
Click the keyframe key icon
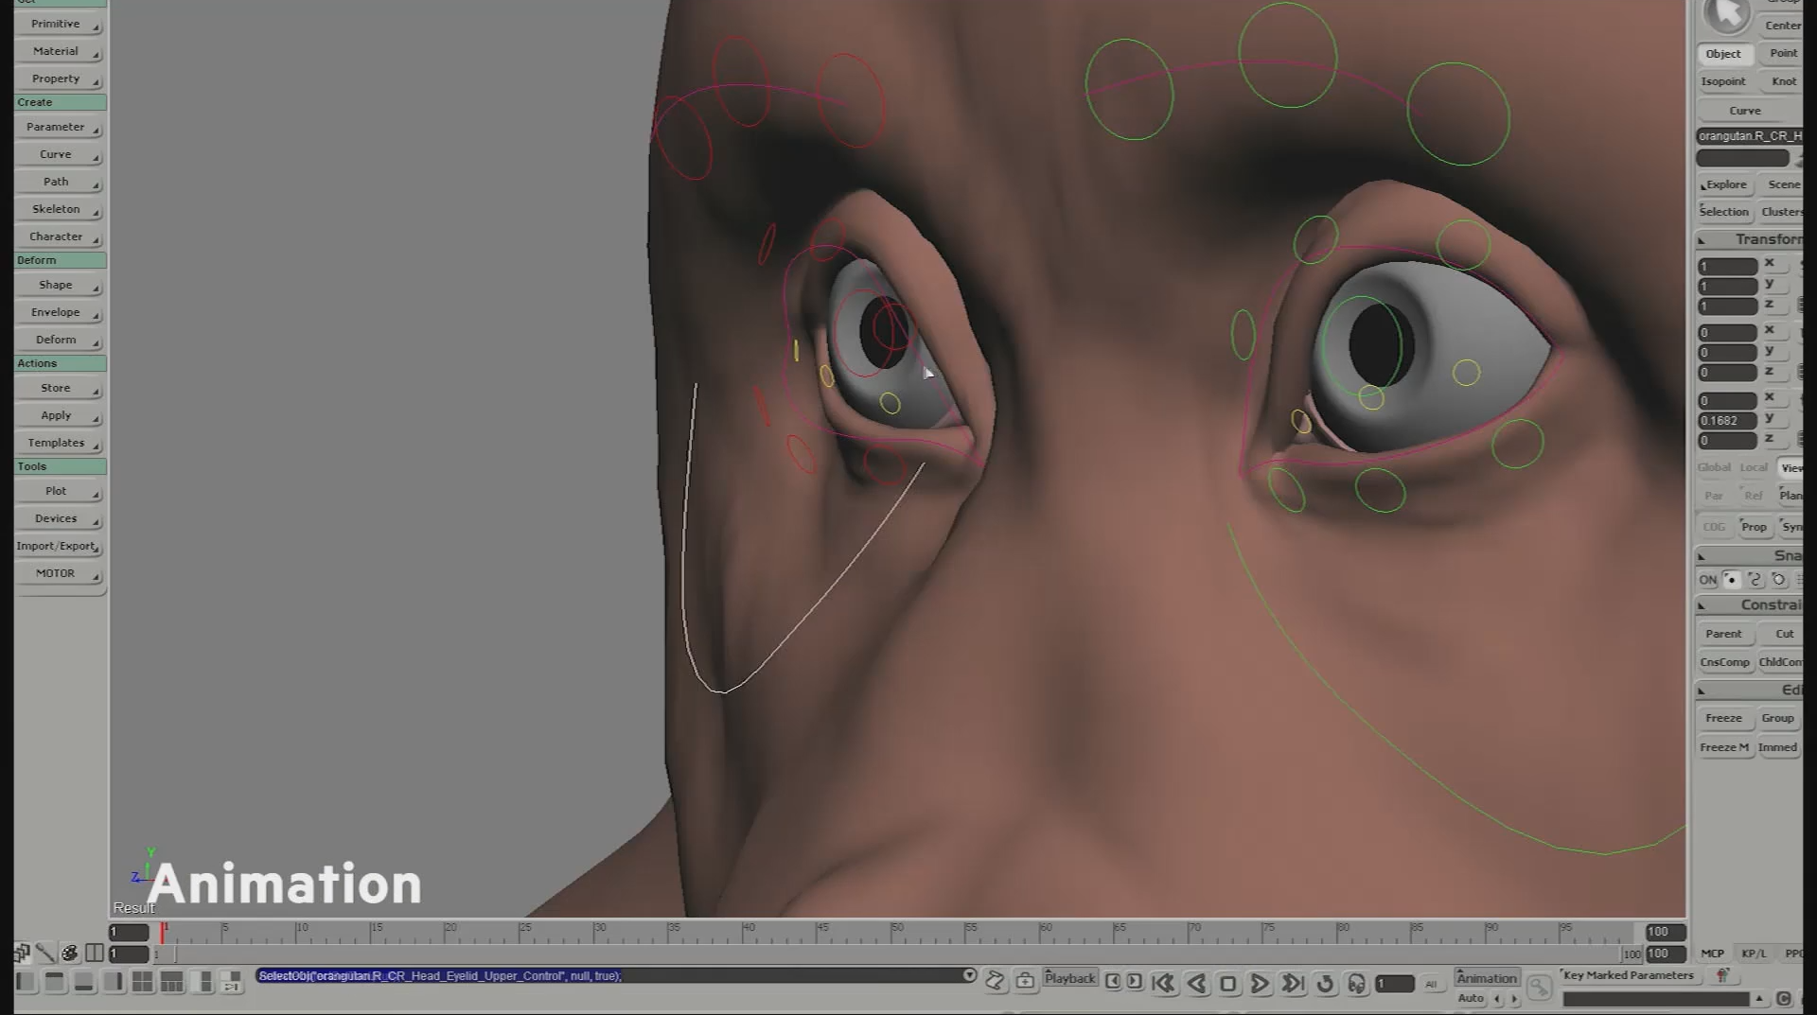click(1539, 988)
